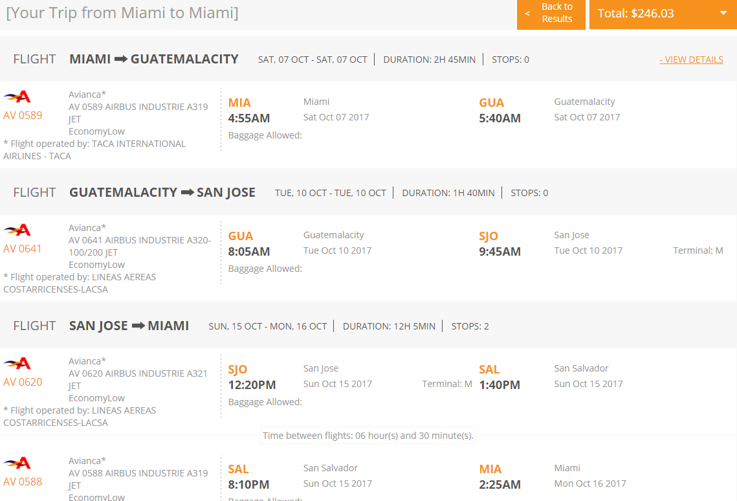Image resolution: width=737 pixels, height=501 pixels.
Task: Click the 'AV 0641 AIRBUS INDUSTRIE A320-100/200 JET' aircraft text
Action: [140, 246]
